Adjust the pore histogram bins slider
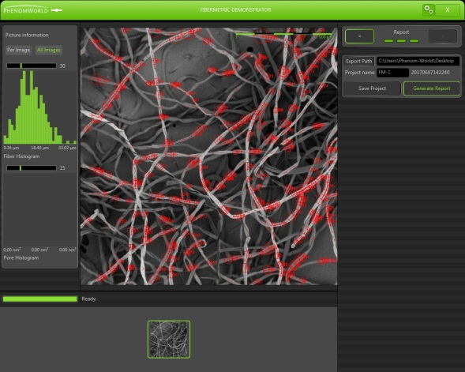 (32, 168)
